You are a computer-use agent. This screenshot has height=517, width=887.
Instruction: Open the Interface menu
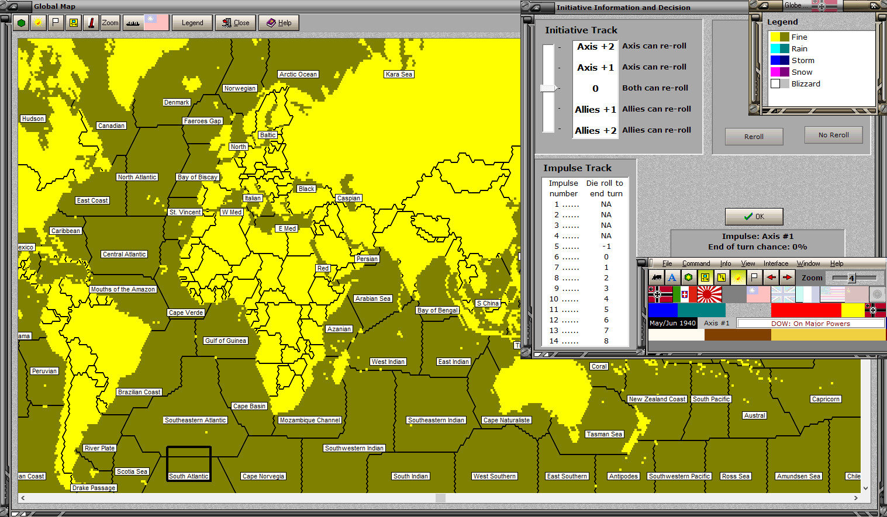(x=775, y=263)
